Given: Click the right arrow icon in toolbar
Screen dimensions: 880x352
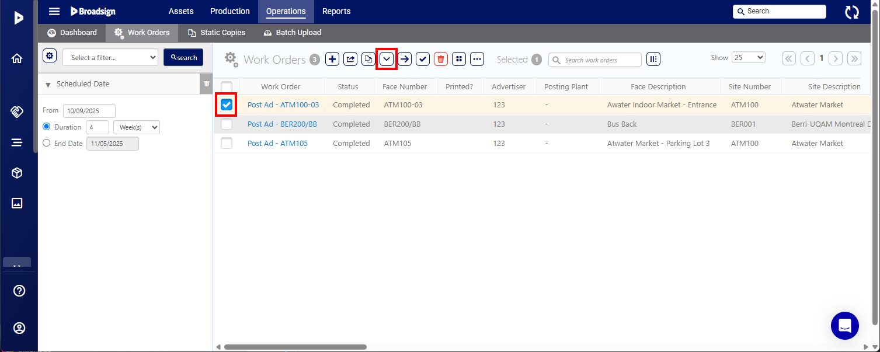Looking at the screenshot, I should pyautogui.click(x=405, y=59).
